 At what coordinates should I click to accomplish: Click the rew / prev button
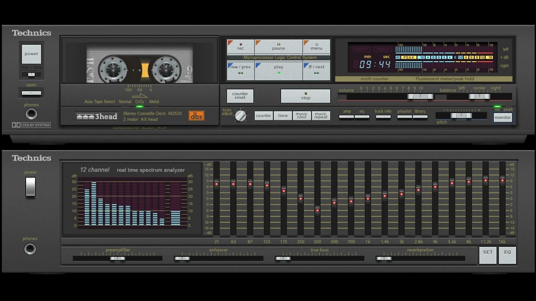[x=240, y=70]
